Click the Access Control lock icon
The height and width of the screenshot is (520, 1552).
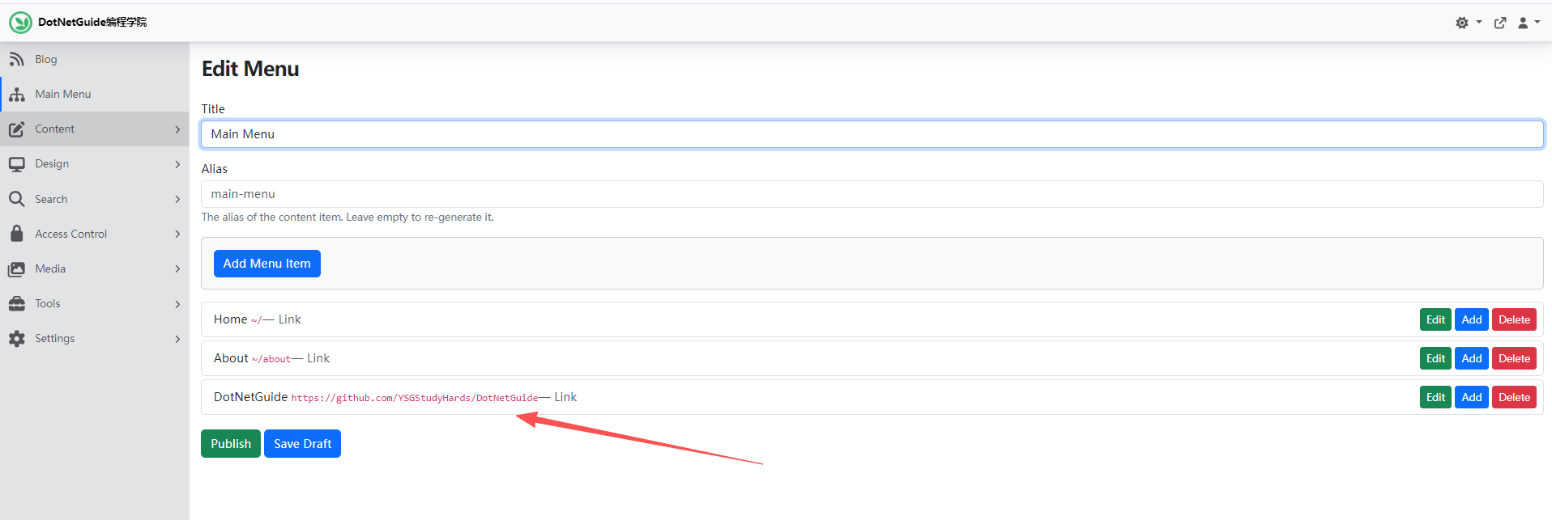[16, 234]
